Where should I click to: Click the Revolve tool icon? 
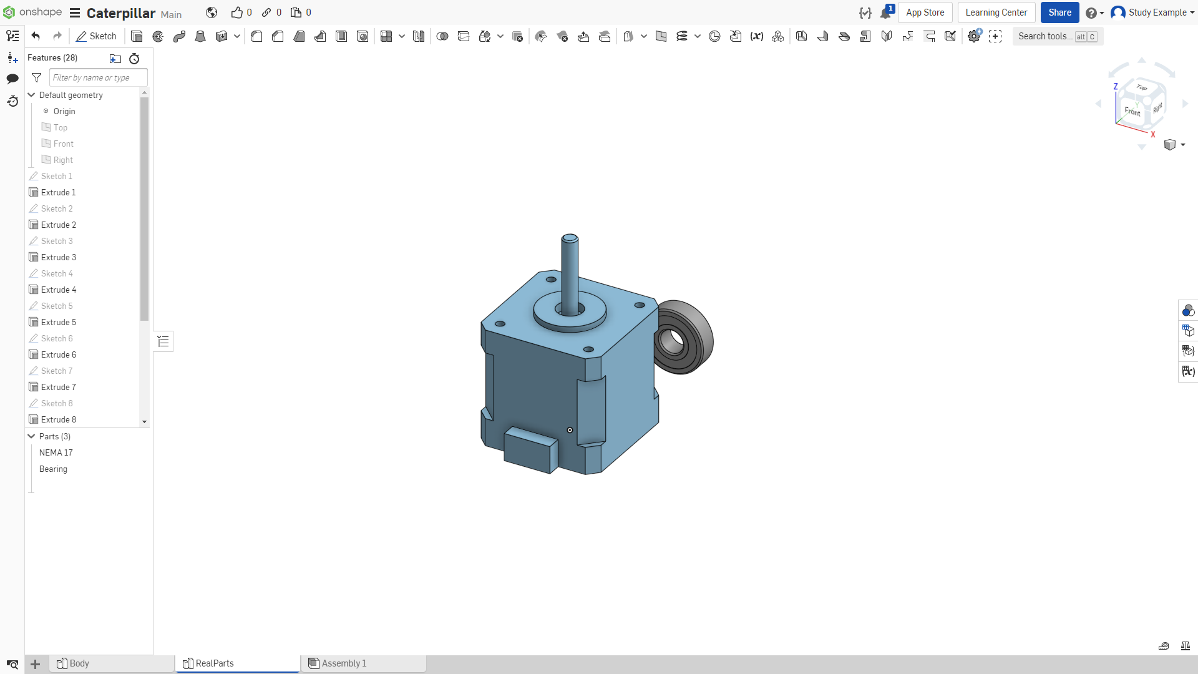coord(158,36)
